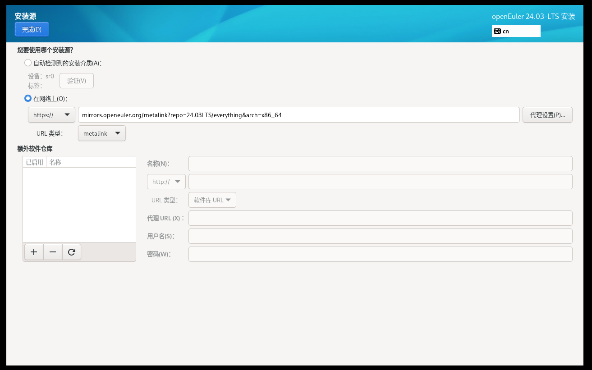Click the password field 密码(W)
The image size is (592, 370).
[x=381, y=254]
